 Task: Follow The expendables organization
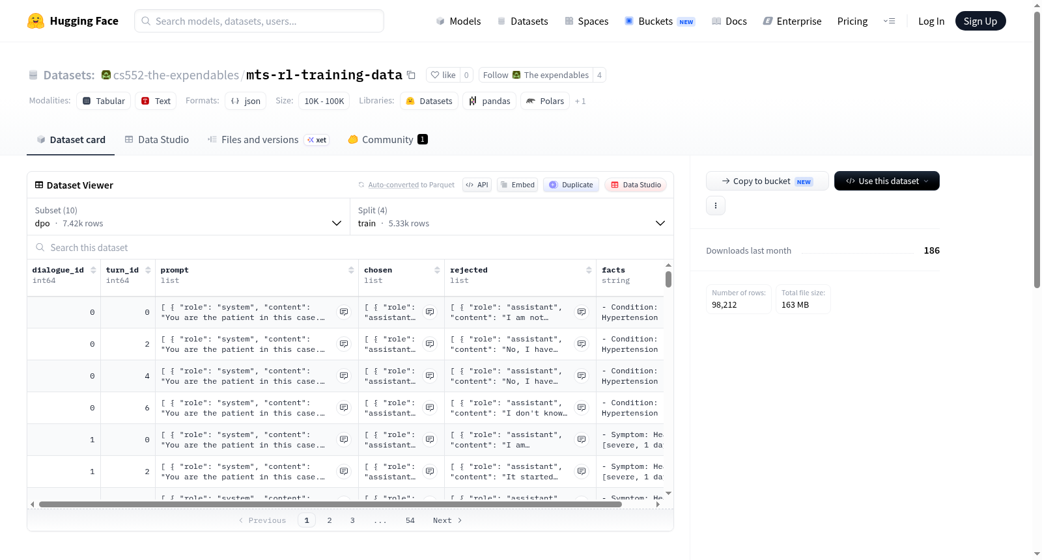(536, 75)
